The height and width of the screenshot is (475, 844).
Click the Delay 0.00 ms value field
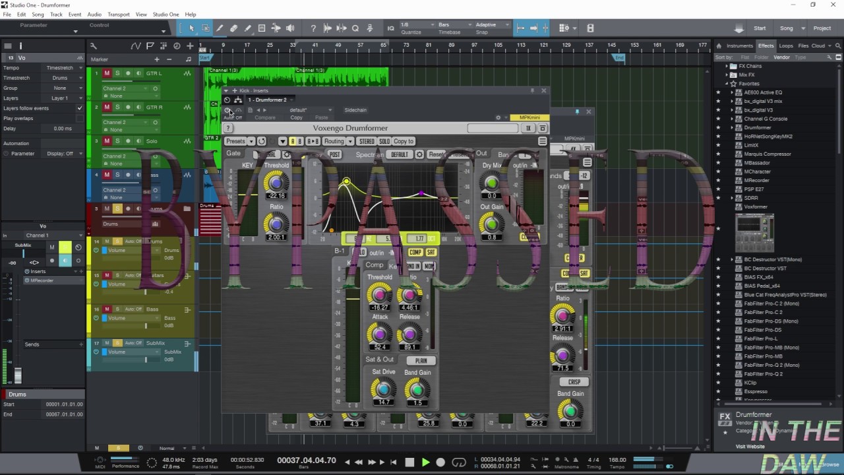[63, 129]
